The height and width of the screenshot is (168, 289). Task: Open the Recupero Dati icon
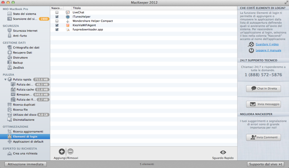pos(10,52)
